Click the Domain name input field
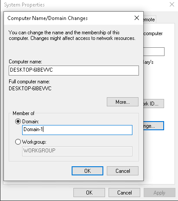Screen dimensions: 178x201 (77, 130)
